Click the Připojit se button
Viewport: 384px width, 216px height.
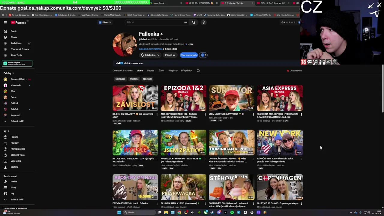coord(170,55)
